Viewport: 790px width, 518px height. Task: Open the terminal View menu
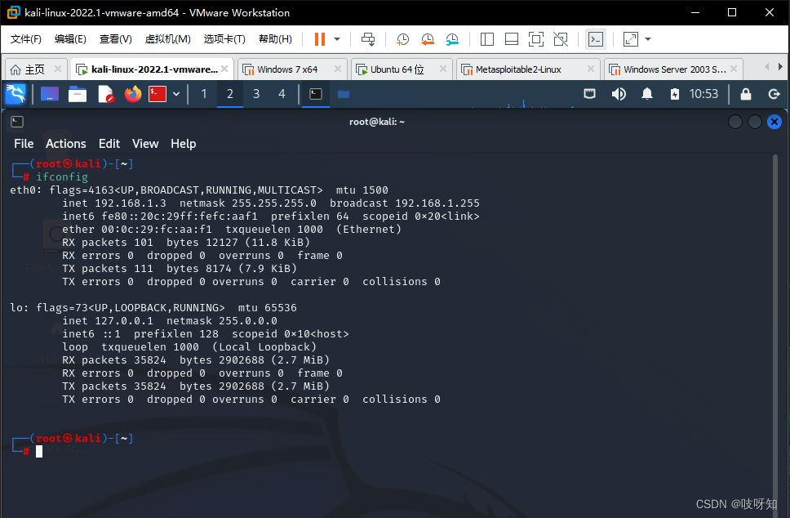pos(145,144)
